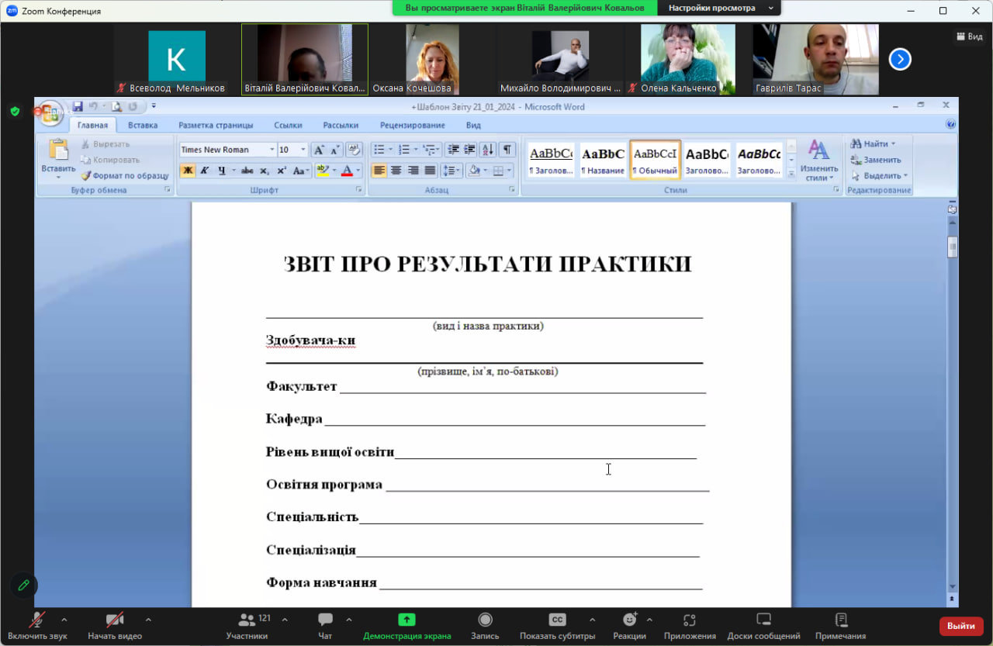Click the Grow Font icon
The image size is (993, 646).
click(x=318, y=150)
